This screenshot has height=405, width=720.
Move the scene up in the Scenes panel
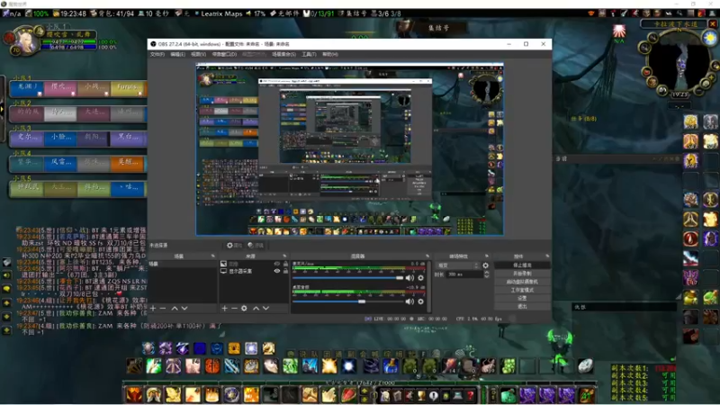point(175,308)
